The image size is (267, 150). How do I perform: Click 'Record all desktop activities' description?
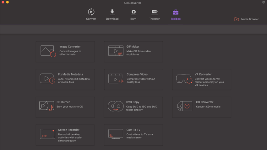point(70,137)
